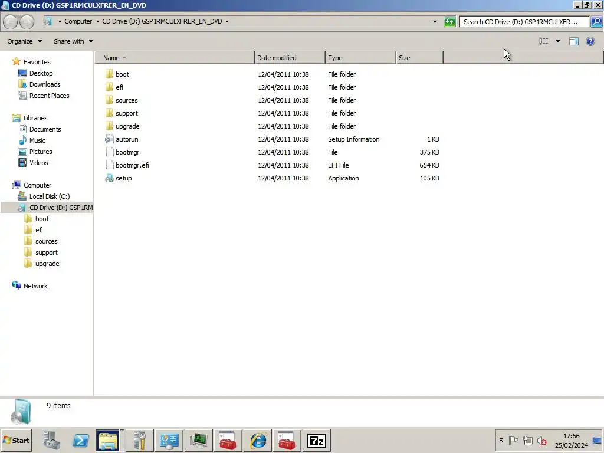Open Internet Explorer from the taskbar
The height and width of the screenshot is (453, 604).
[x=258, y=440]
